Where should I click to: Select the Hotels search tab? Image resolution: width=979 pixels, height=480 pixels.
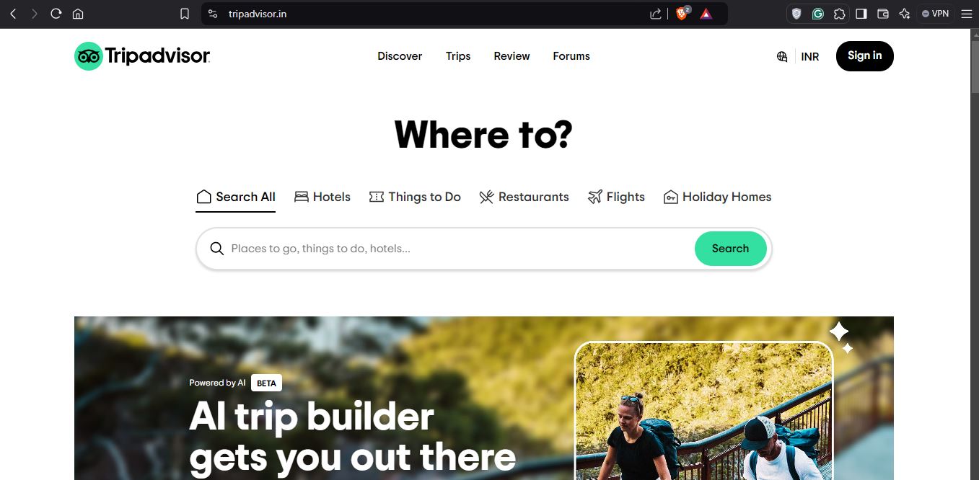[322, 197]
